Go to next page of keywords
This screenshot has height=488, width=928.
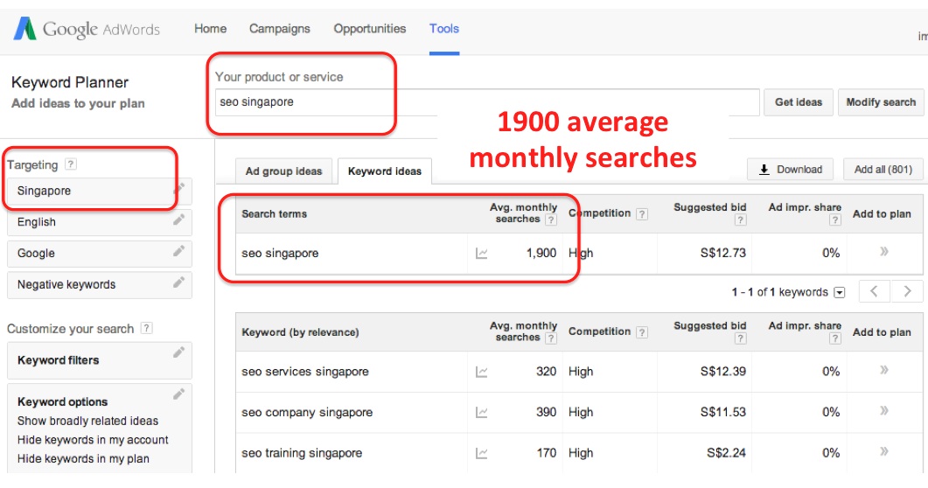pos(908,291)
